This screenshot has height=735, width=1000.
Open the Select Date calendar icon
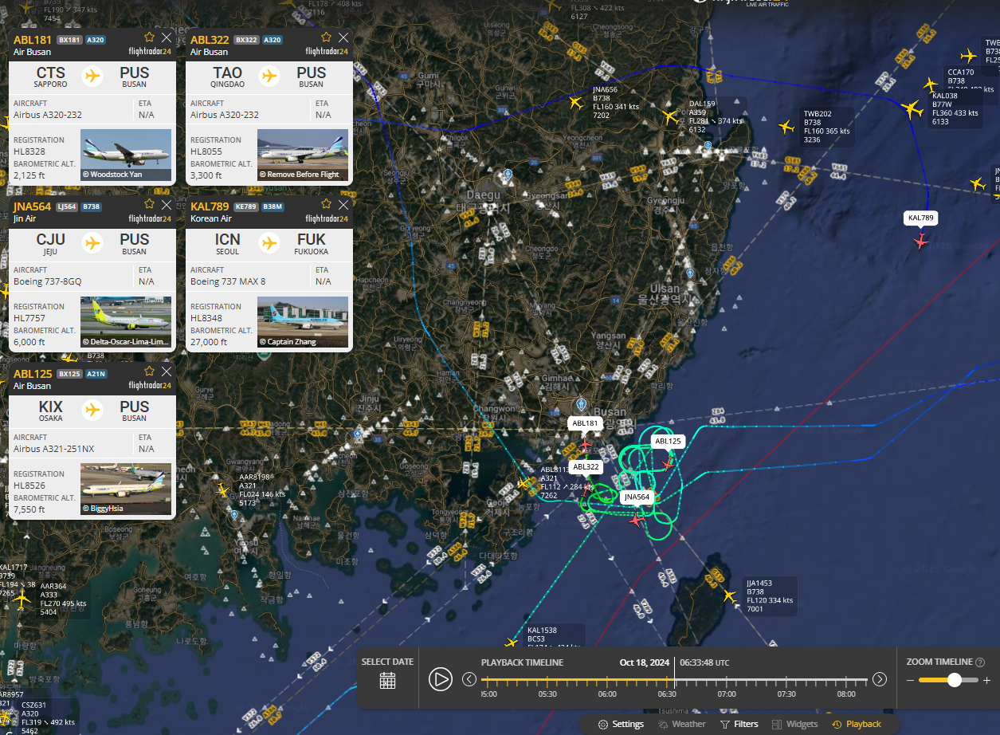click(387, 680)
